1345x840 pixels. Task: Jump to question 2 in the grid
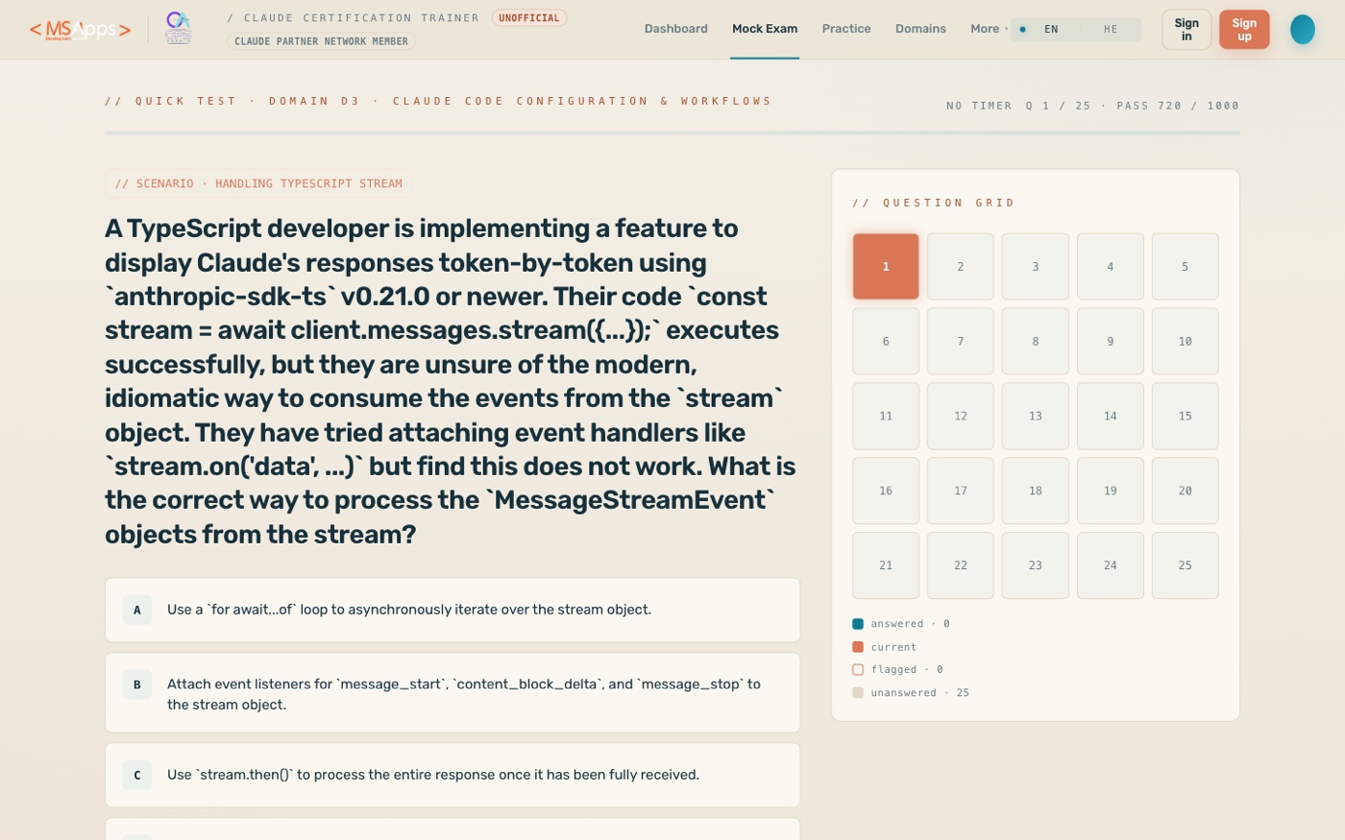coord(961,267)
